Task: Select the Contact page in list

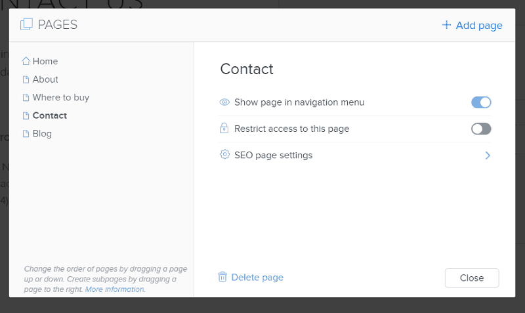Action: 50,115
